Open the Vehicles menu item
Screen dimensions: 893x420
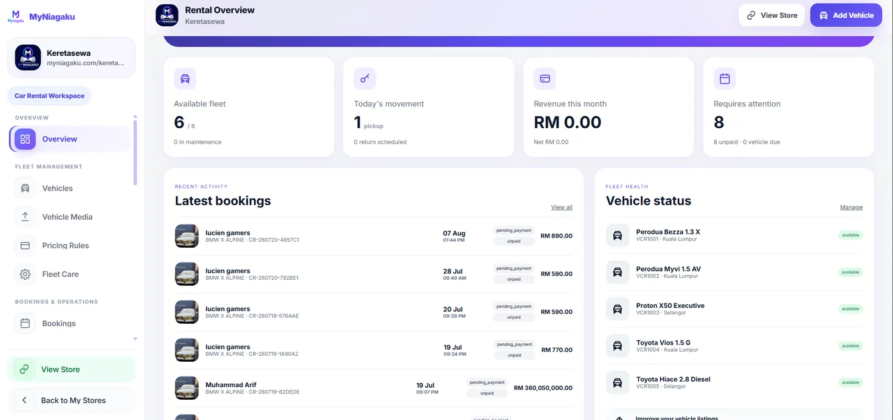pyautogui.click(x=70, y=188)
